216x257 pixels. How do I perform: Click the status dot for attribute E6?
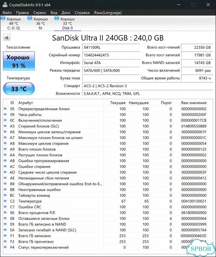tap(5, 212)
